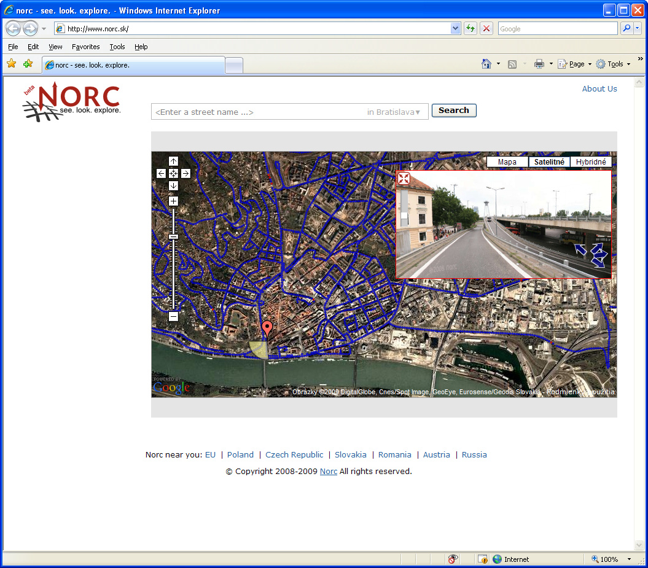The height and width of the screenshot is (568, 648).
Task: Expand the browser address bar dropdown
Action: tap(455, 29)
